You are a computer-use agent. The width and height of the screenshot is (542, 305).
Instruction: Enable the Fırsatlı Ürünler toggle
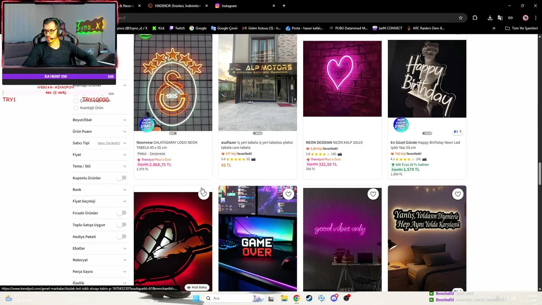click(x=122, y=213)
